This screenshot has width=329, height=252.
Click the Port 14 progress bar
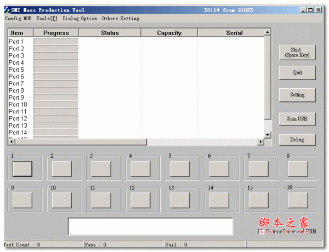click(x=56, y=132)
